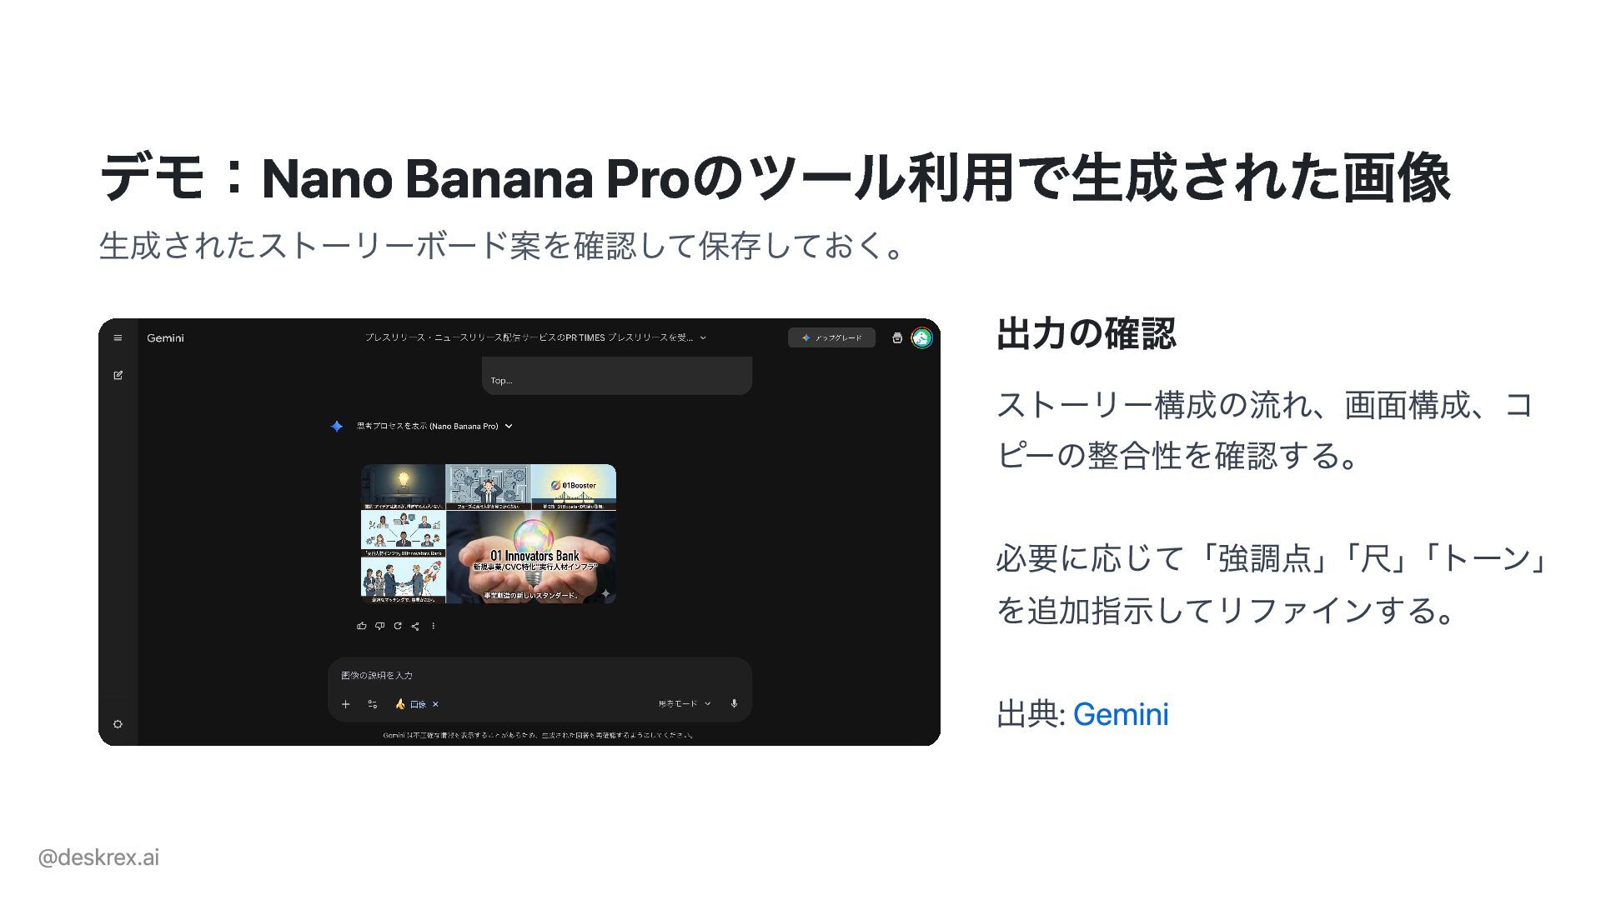This screenshot has height=900, width=1601.
Task: Open the Gemini hamburger main menu
Action: (x=118, y=337)
